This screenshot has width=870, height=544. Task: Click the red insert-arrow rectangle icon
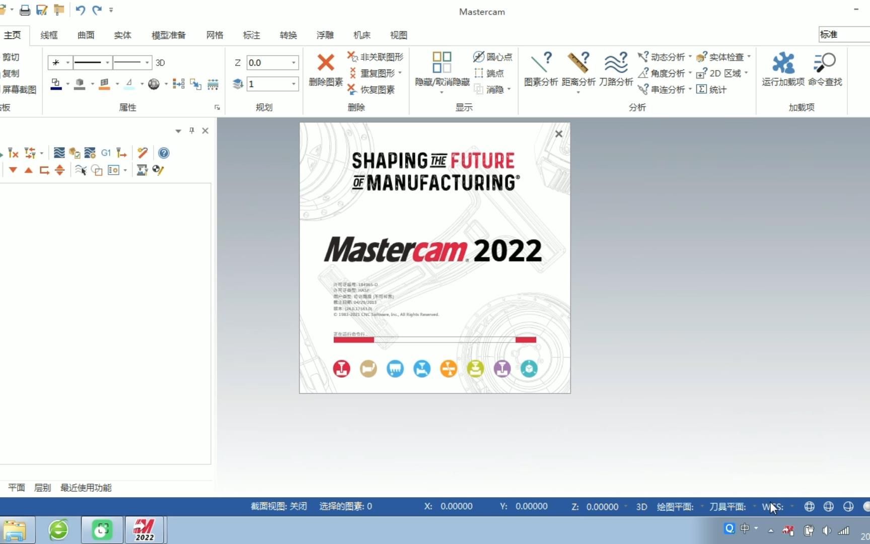point(44,170)
